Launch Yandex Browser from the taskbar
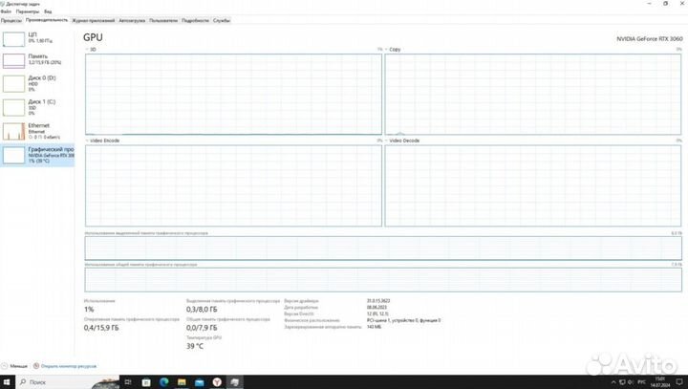This screenshot has height=389, width=688. click(x=217, y=382)
